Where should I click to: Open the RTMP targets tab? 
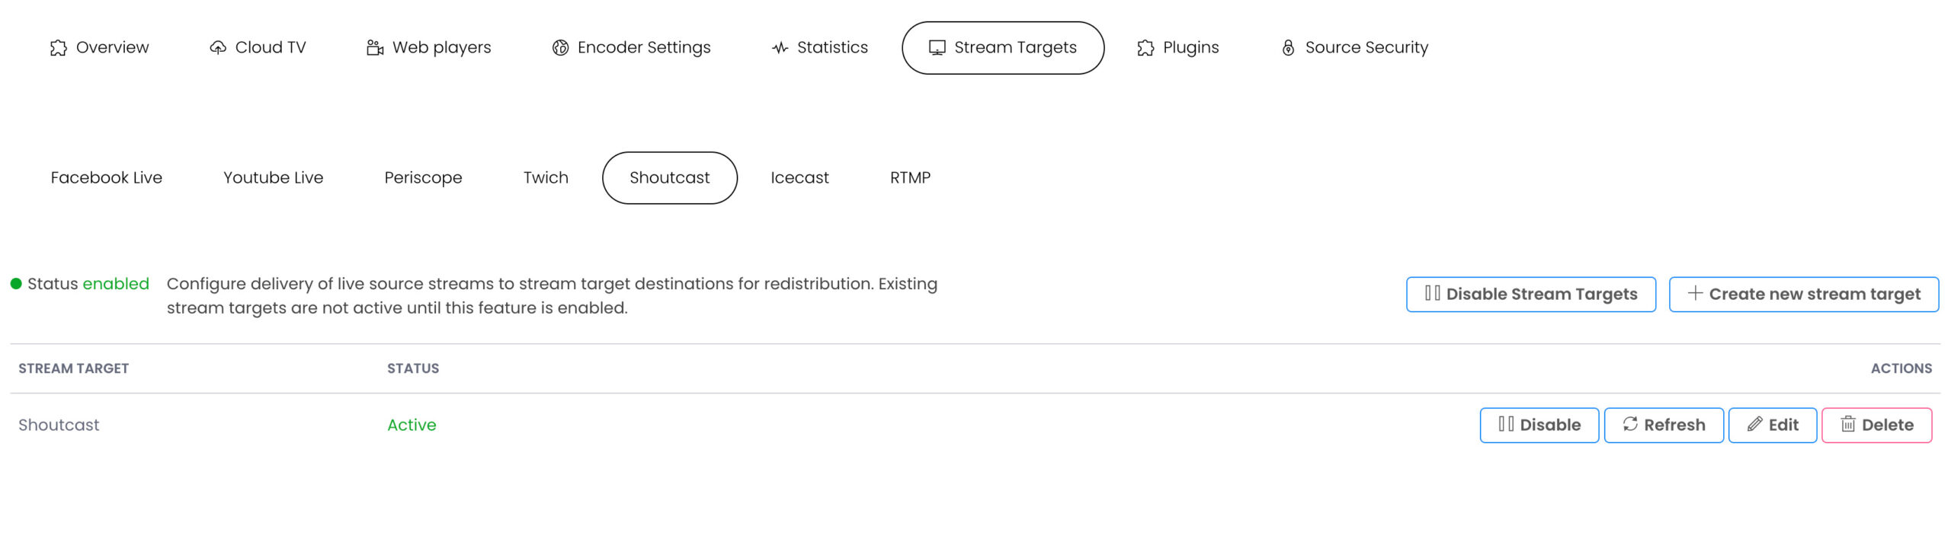(910, 178)
